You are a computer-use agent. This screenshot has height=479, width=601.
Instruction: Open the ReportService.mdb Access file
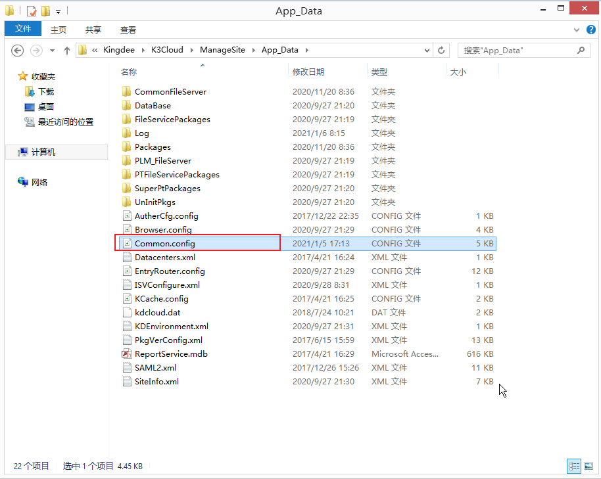(171, 354)
